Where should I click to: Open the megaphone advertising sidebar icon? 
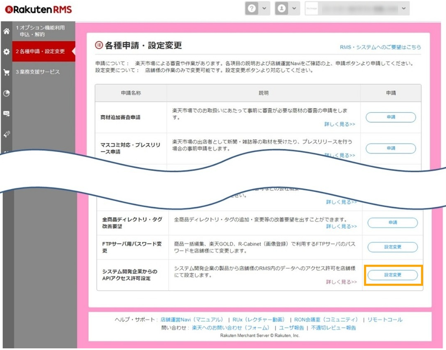point(6,134)
